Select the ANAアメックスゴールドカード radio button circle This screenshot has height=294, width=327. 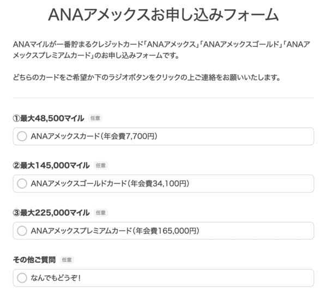click(22, 184)
